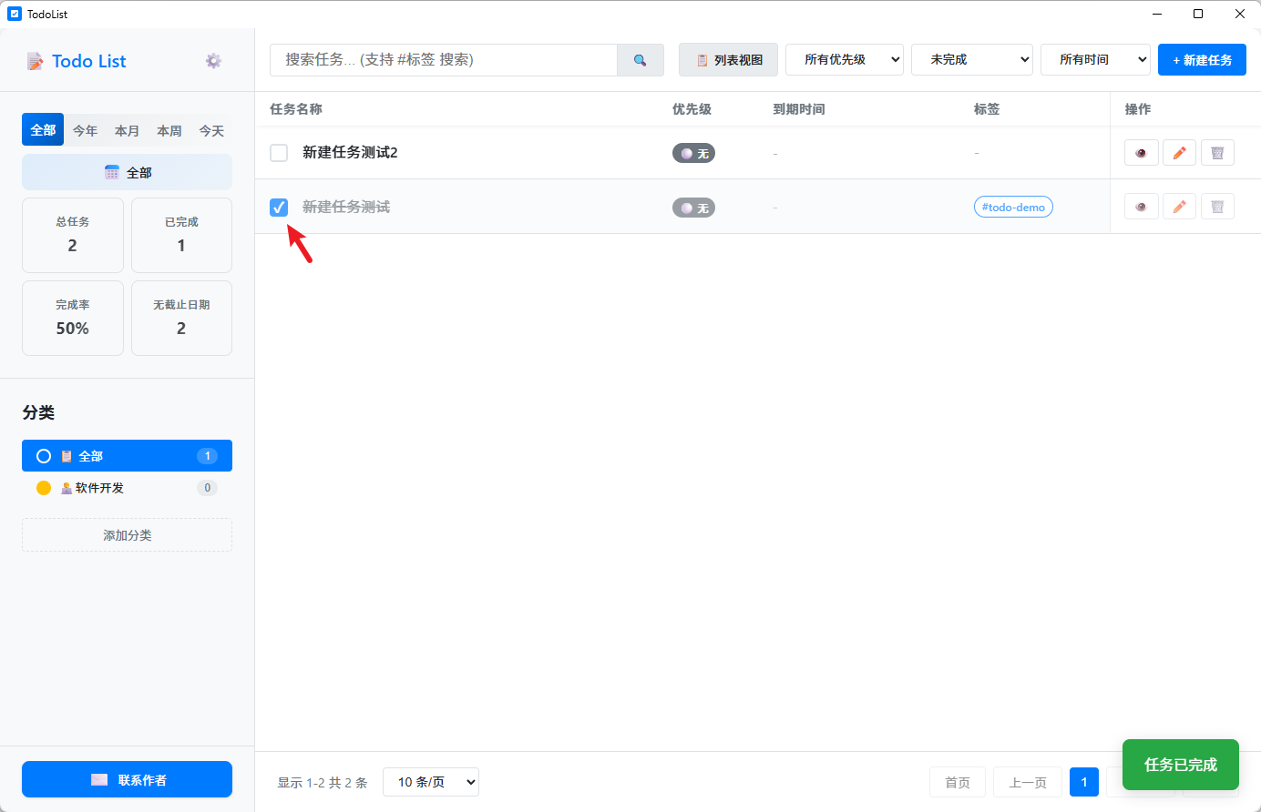This screenshot has width=1261, height=812.
Task: Create a task with 新建任务 button
Action: click(x=1202, y=60)
